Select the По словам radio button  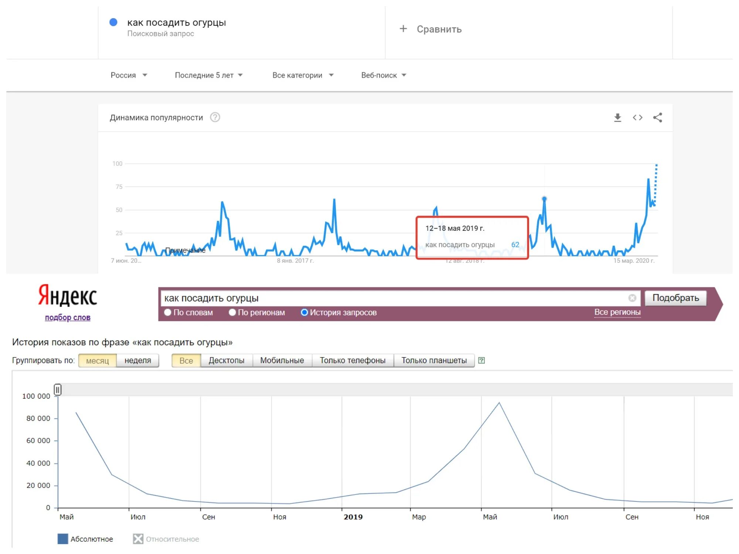coord(167,312)
